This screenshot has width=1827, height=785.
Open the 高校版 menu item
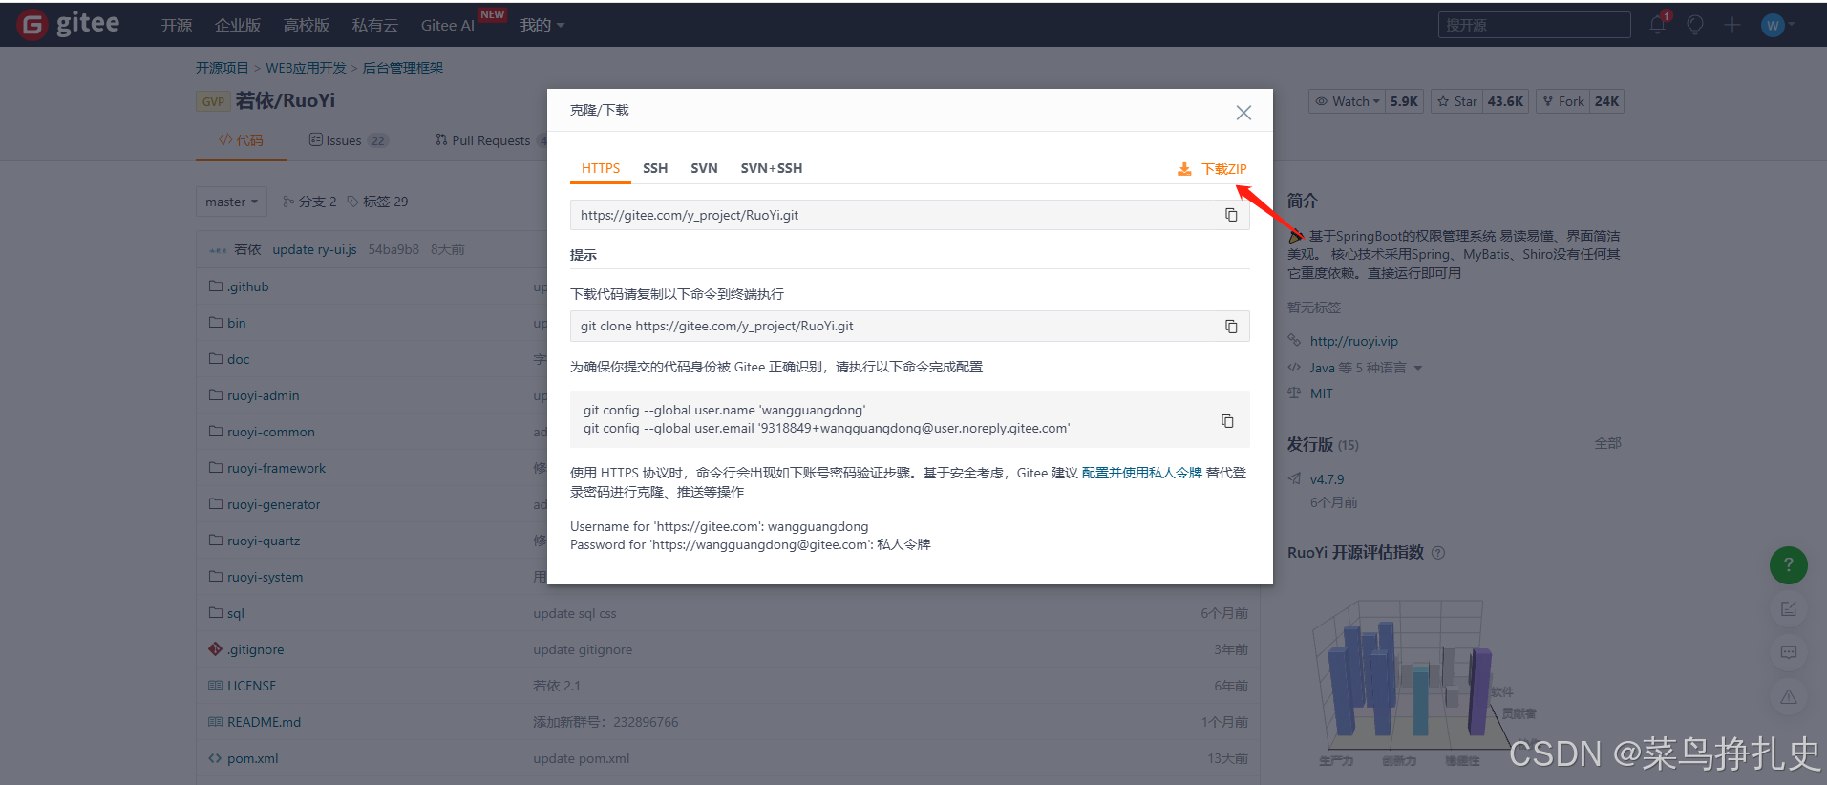[x=307, y=25]
